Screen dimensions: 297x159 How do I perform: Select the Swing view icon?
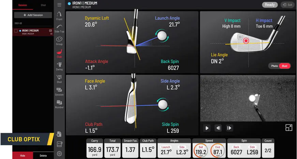[x=59, y=66]
